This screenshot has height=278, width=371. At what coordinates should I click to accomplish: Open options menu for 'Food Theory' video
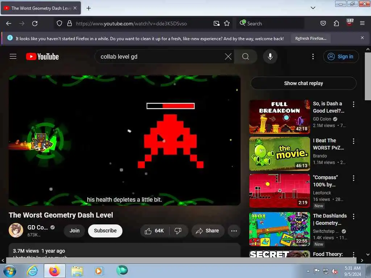(354, 254)
